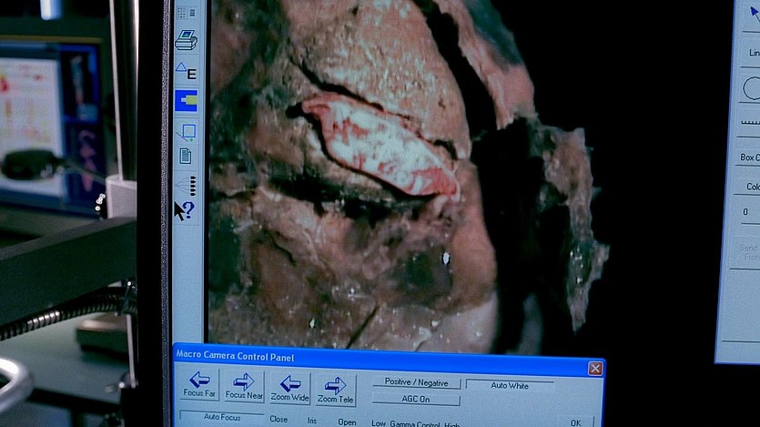The image size is (760, 427).
Task: Click the dotted list tool icon
Action: pyautogui.click(x=187, y=186)
